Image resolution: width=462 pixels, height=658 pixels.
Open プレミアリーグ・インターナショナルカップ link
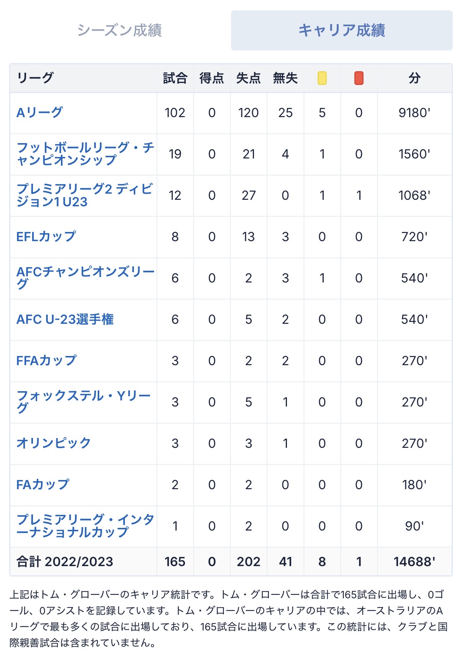click(x=85, y=526)
